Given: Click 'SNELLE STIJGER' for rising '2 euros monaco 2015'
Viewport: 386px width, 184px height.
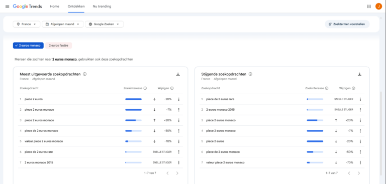Looking at the screenshot, I should coord(344,110).
